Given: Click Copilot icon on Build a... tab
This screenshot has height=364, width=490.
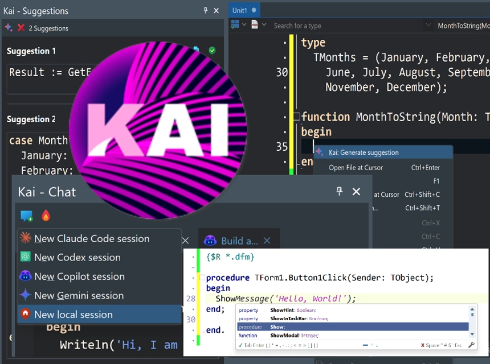Looking at the screenshot, I should click(x=210, y=241).
